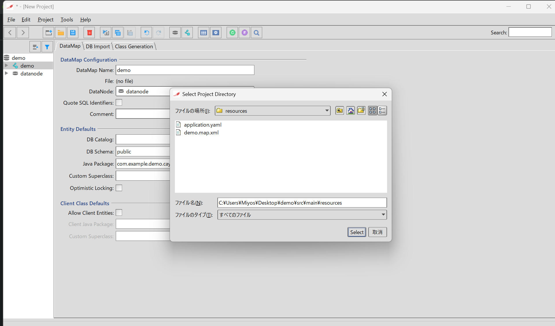Check Allow Client Entities box
The width and height of the screenshot is (555, 326).
click(x=119, y=213)
